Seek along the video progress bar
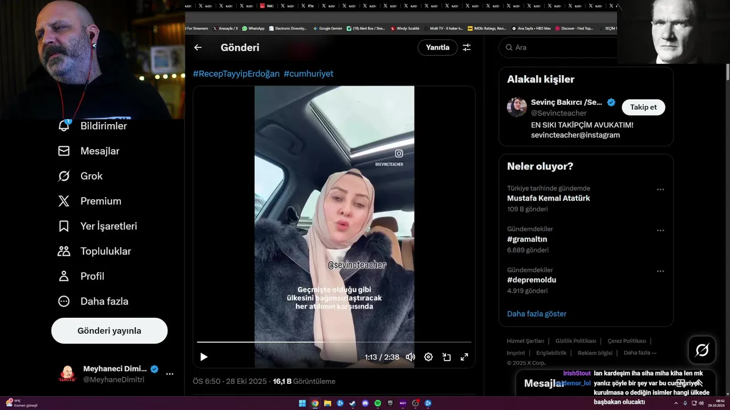Screen dimensions: 730x410 (334, 342)
